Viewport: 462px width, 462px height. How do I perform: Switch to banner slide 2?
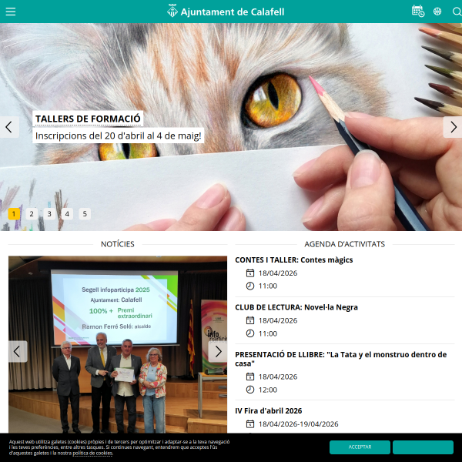tap(32, 214)
